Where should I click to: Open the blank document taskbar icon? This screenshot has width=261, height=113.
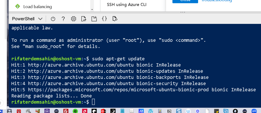click(207, 111)
